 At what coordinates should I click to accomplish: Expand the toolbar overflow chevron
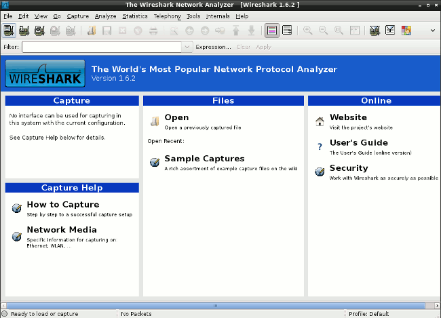click(433, 31)
